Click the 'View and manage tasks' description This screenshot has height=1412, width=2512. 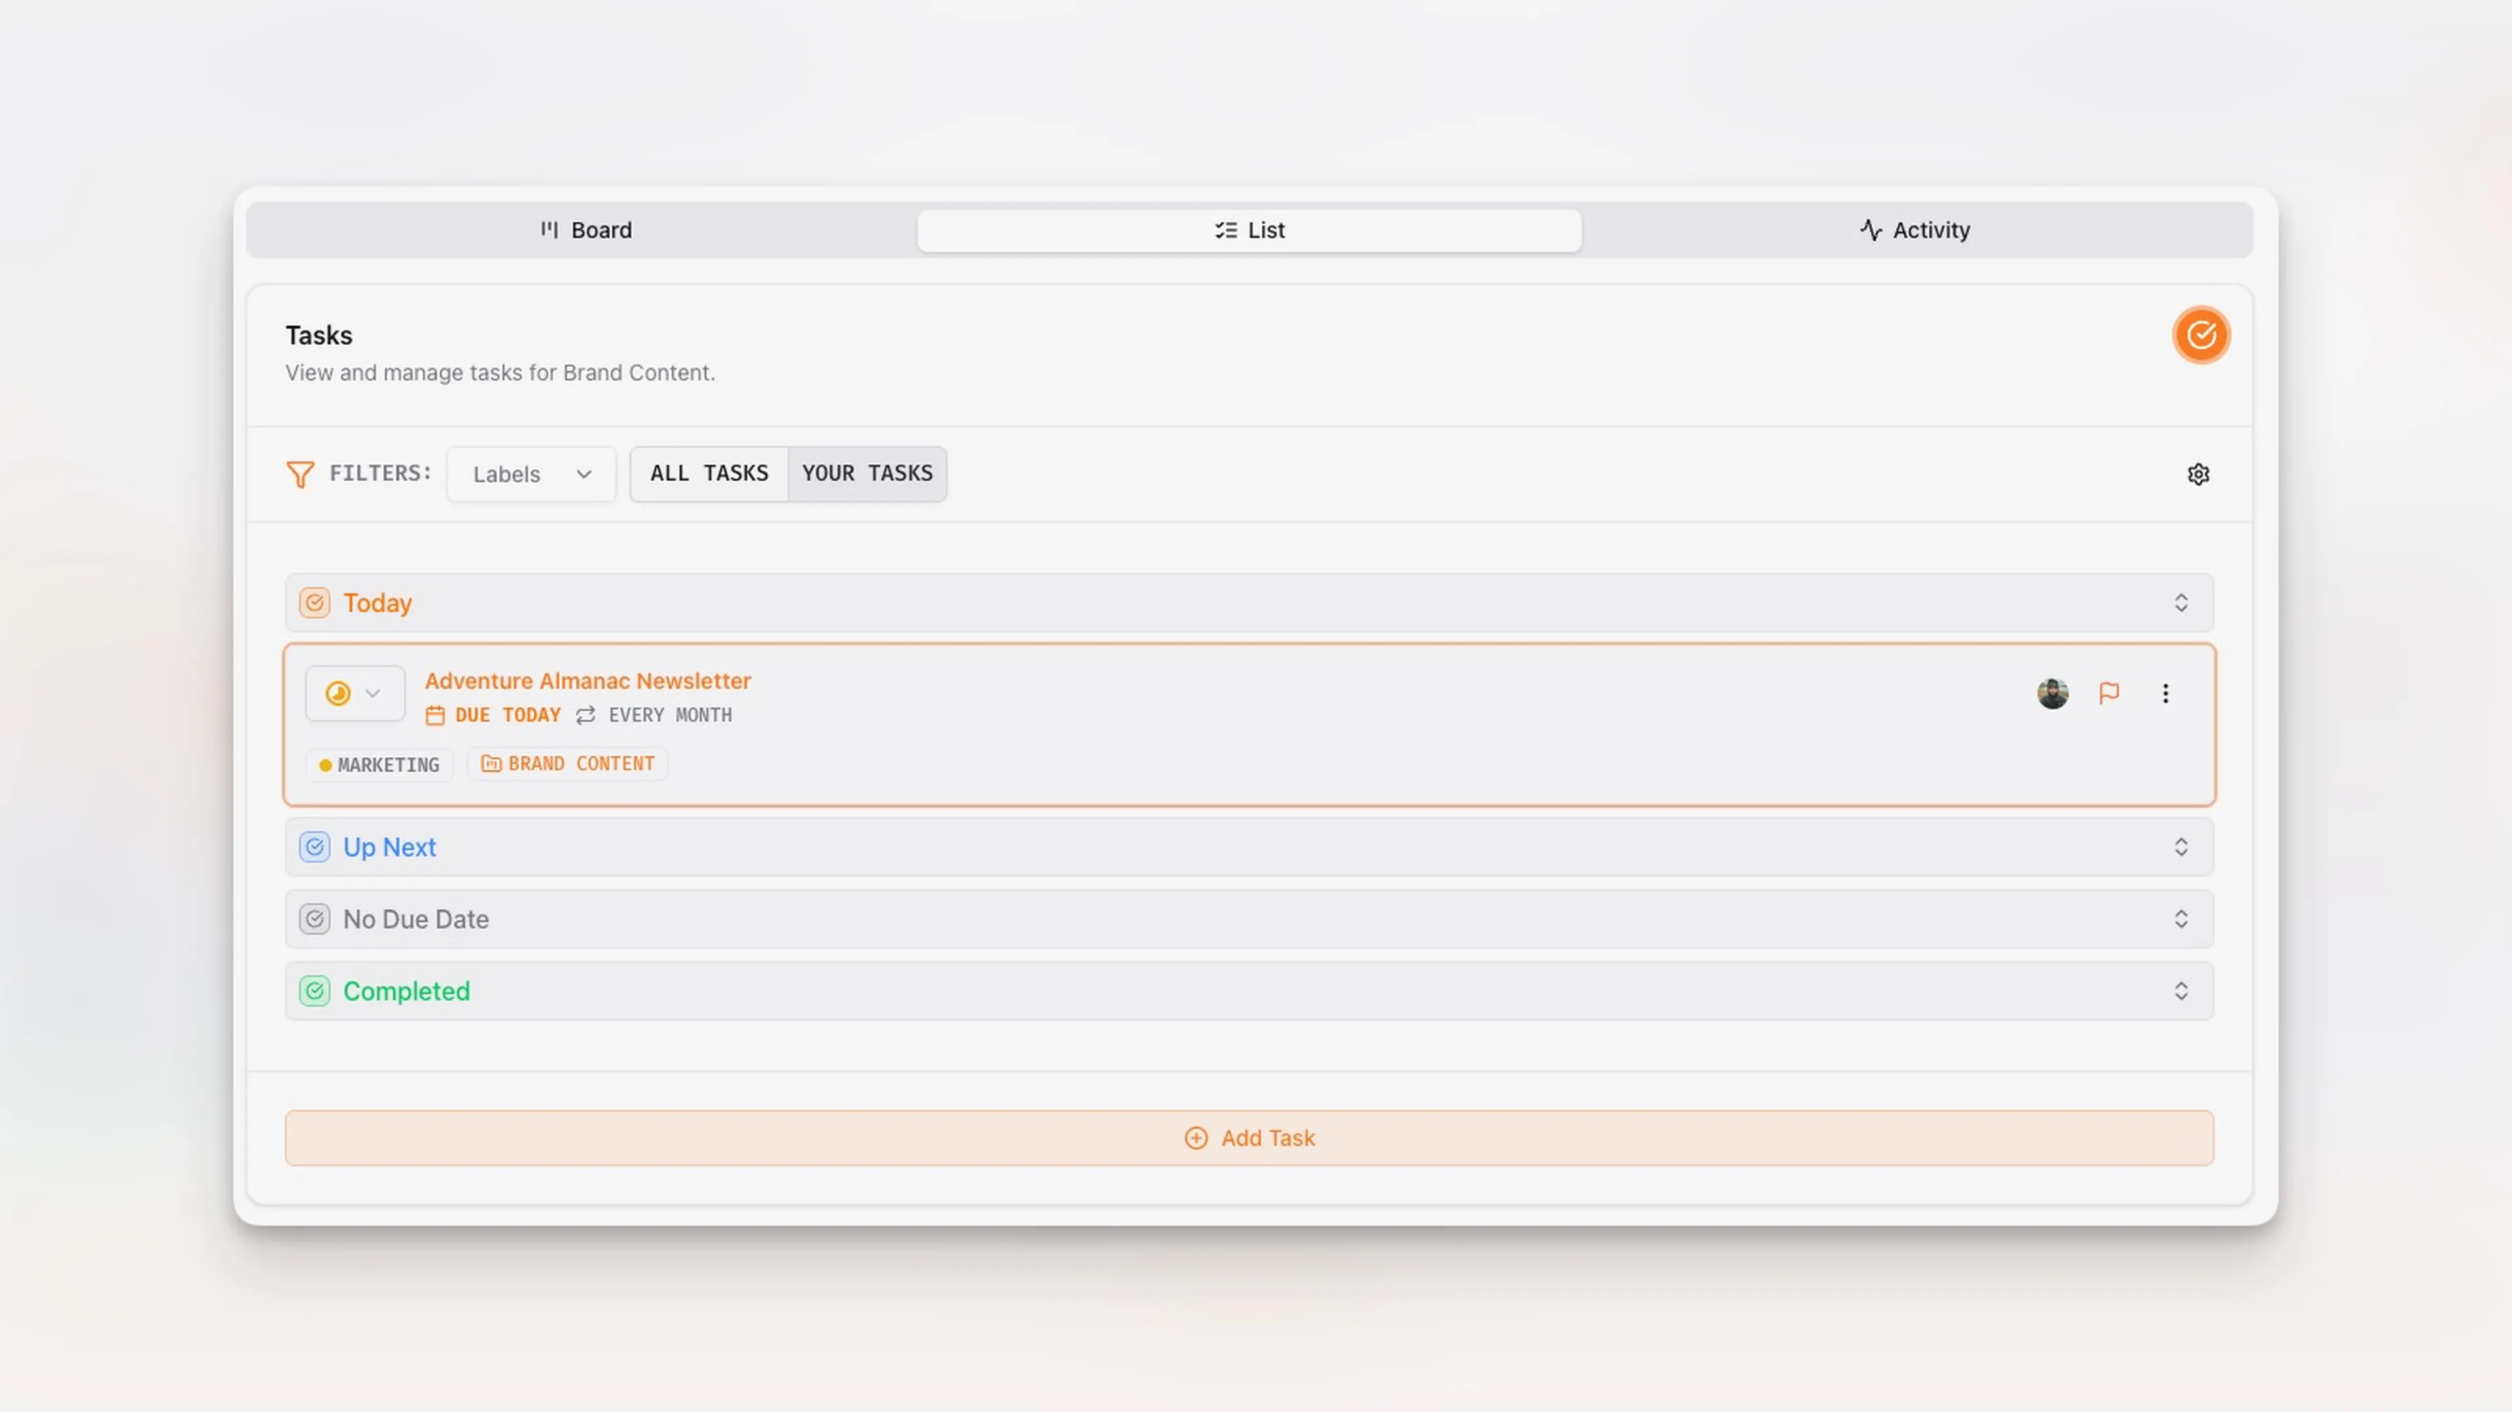coord(500,373)
